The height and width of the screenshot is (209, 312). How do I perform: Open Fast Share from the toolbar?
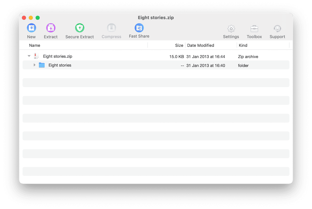[x=139, y=28]
